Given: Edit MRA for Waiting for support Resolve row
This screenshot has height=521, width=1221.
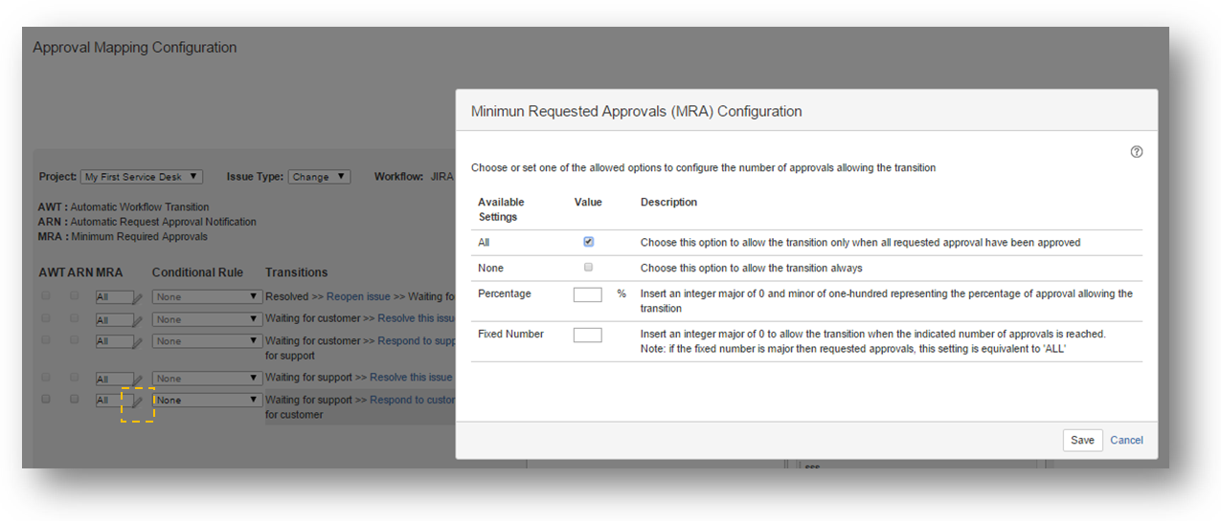Looking at the screenshot, I should 138,380.
